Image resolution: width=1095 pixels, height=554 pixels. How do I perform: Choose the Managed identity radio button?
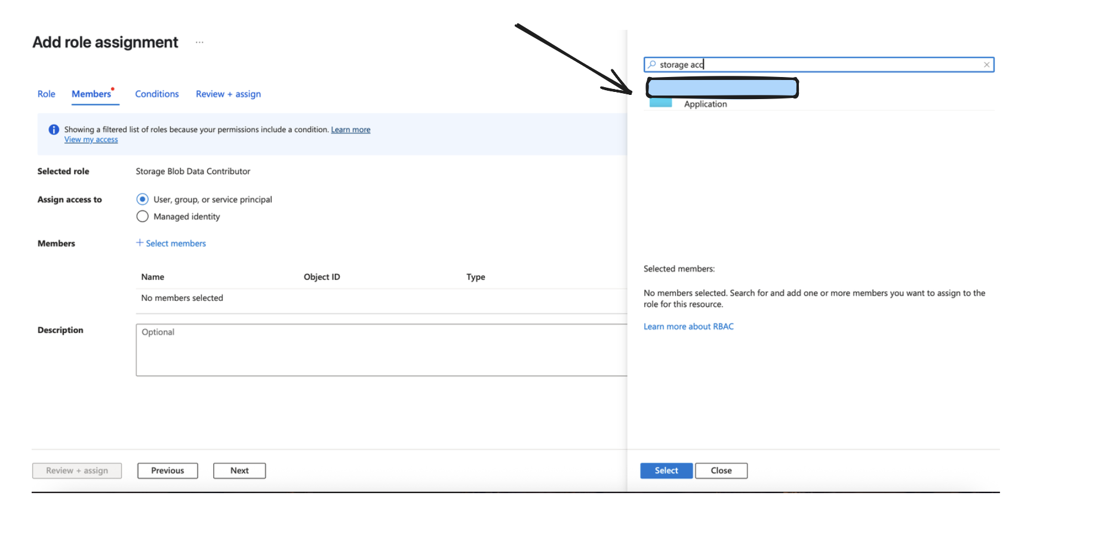[x=142, y=217]
